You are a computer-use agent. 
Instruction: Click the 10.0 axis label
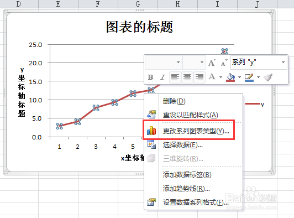coord(35,100)
